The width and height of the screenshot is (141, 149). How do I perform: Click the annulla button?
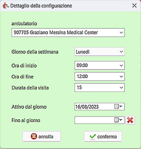pos(42,136)
